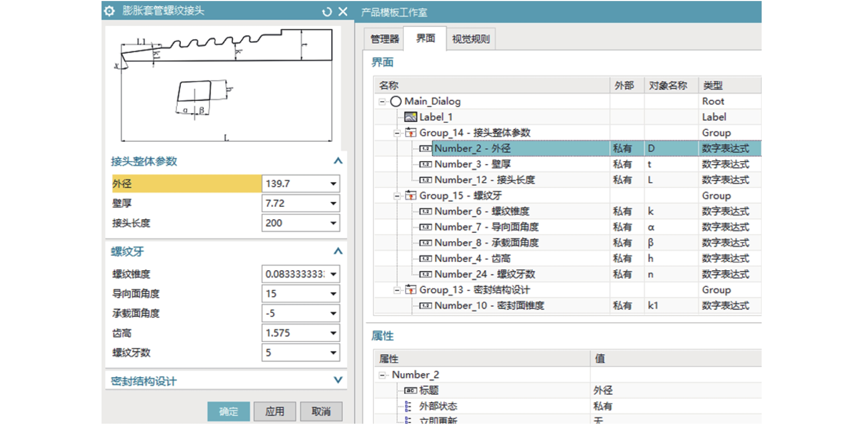Select the Number_6 - 螺纹锥度 tree row

pos(568,211)
